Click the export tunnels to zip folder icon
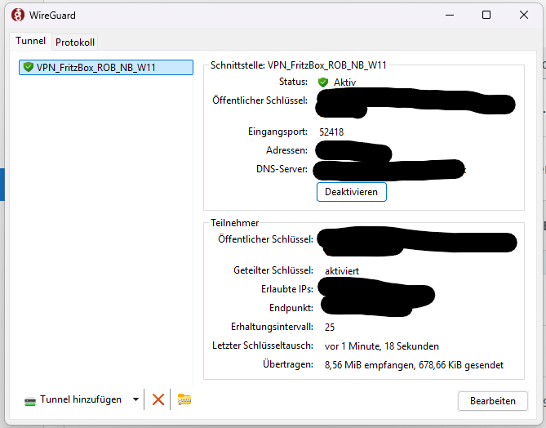 [x=184, y=399]
